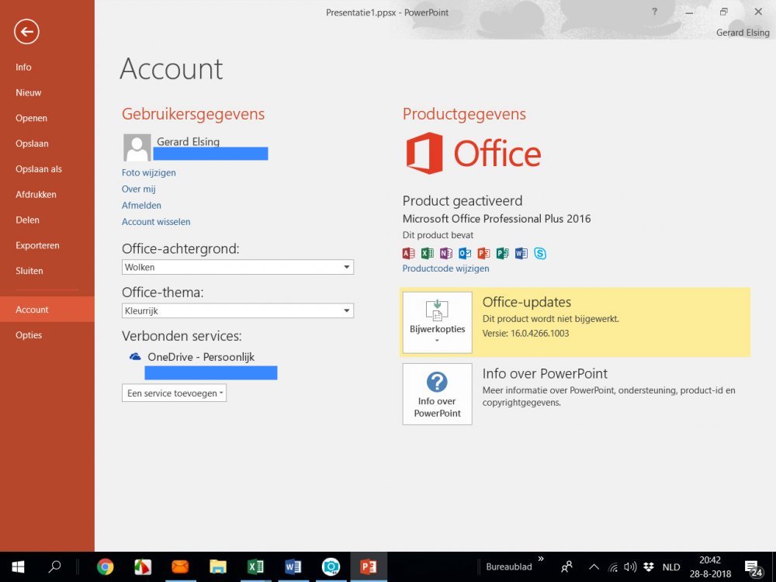Viewport: 776px width, 582px height.
Task: Click the Account wisselen link
Action: coord(156,222)
